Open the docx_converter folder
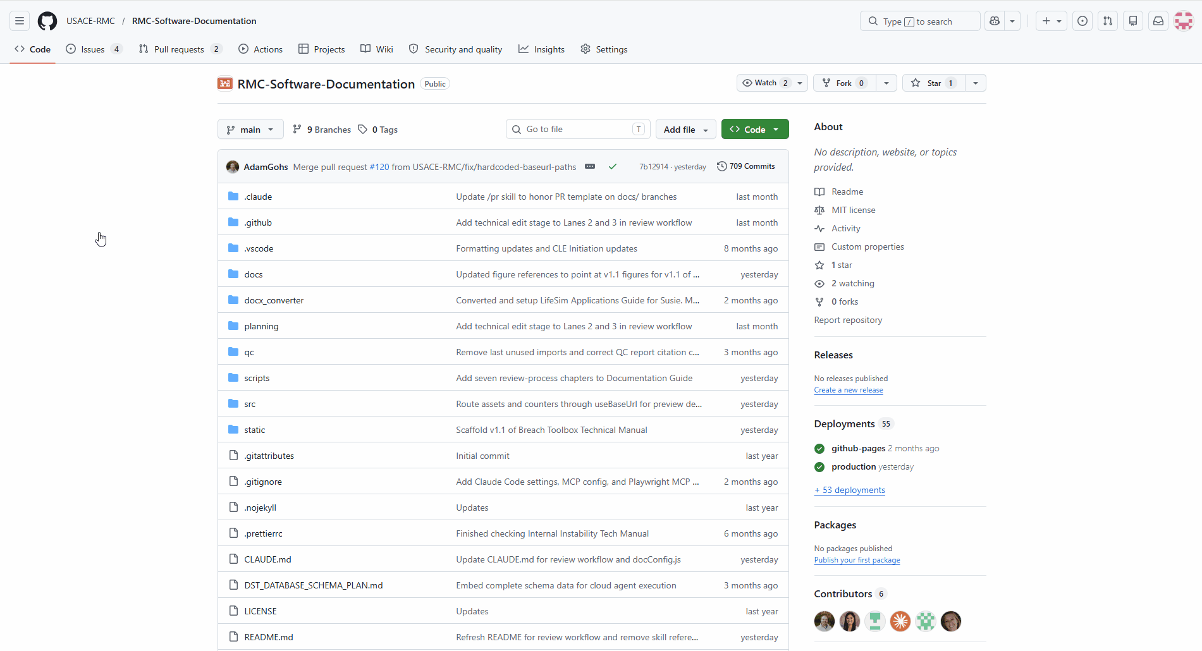This screenshot has width=1202, height=651. pyautogui.click(x=274, y=300)
